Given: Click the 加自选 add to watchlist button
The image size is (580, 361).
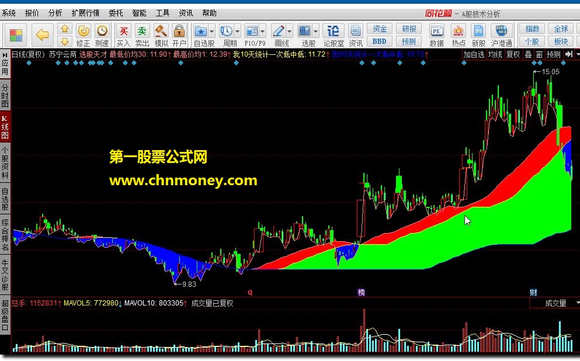Looking at the screenshot, I should [474, 54].
